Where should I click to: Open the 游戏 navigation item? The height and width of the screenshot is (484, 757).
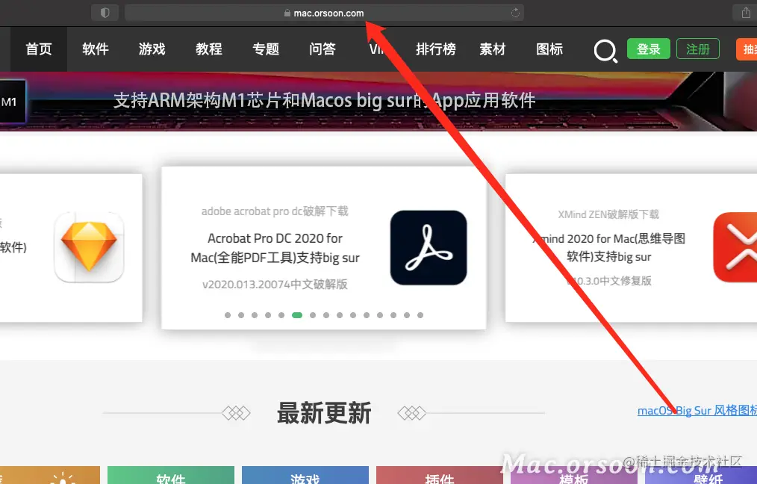pos(152,49)
